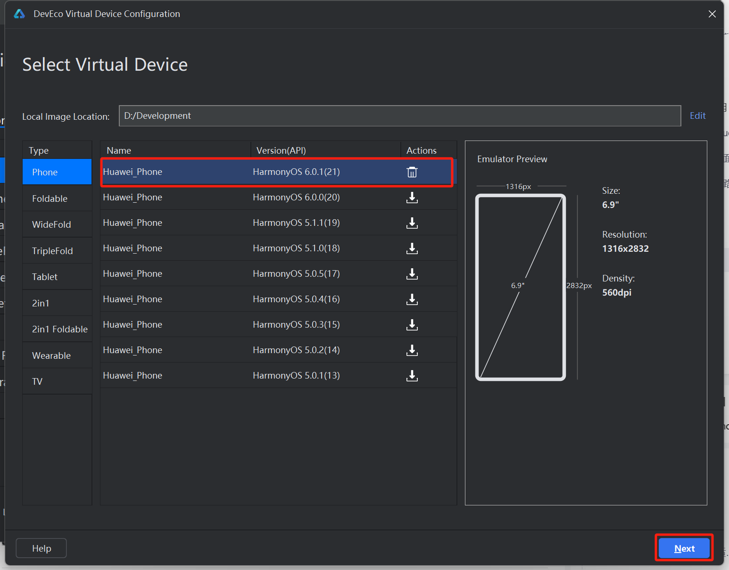Click the 1316x2832 resolution value
This screenshot has height=570, width=729.
click(625, 248)
